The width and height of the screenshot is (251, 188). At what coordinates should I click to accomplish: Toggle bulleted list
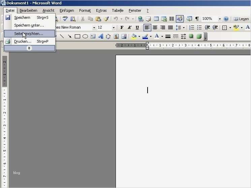pyautogui.click(x=199, y=28)
